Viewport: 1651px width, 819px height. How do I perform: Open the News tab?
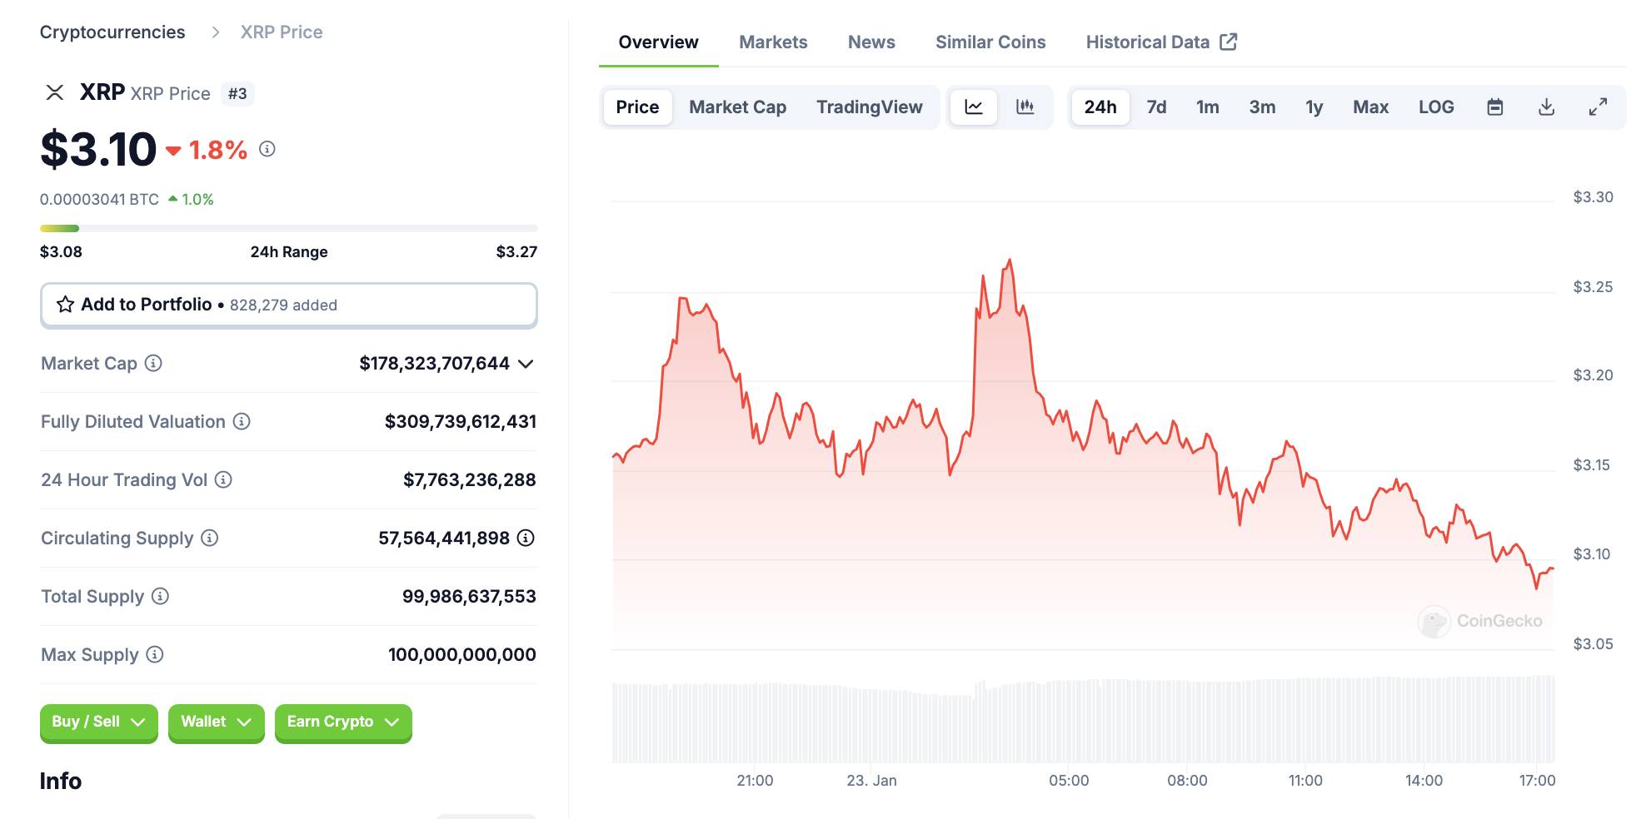click(871, 42)
